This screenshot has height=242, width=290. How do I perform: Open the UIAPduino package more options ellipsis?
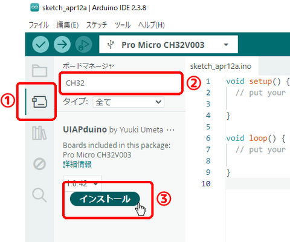coord(170,130)
